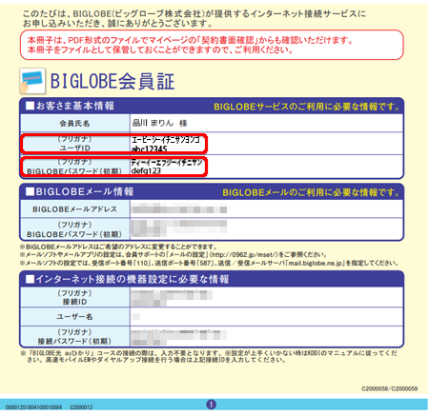Click the blurred 接続パスワード value

click(x=179, y=338)
